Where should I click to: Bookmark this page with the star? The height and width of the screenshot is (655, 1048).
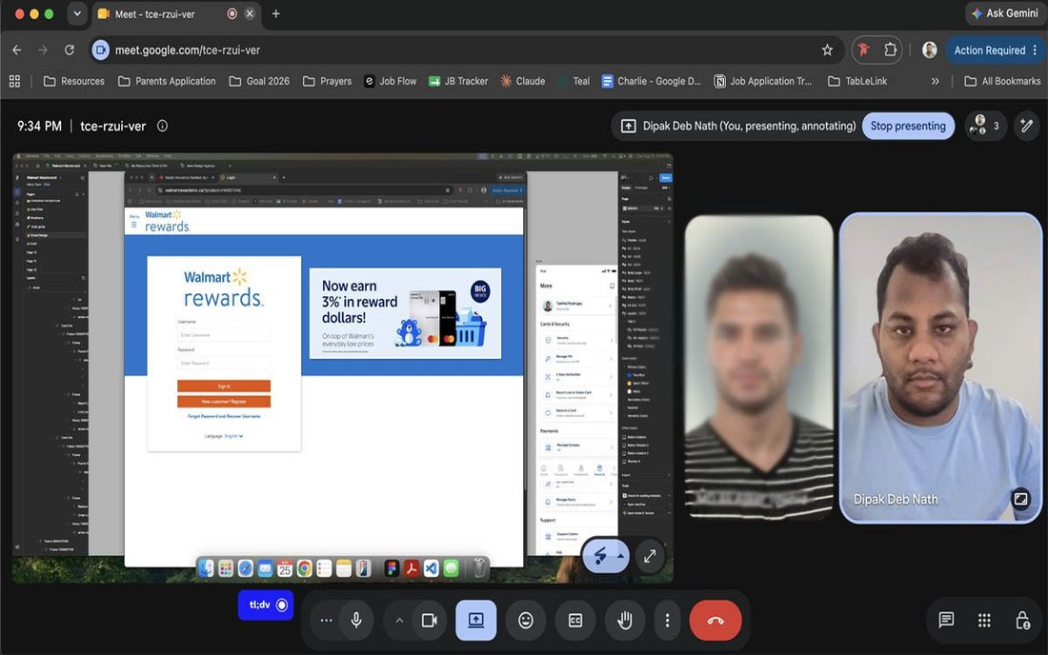827,50
